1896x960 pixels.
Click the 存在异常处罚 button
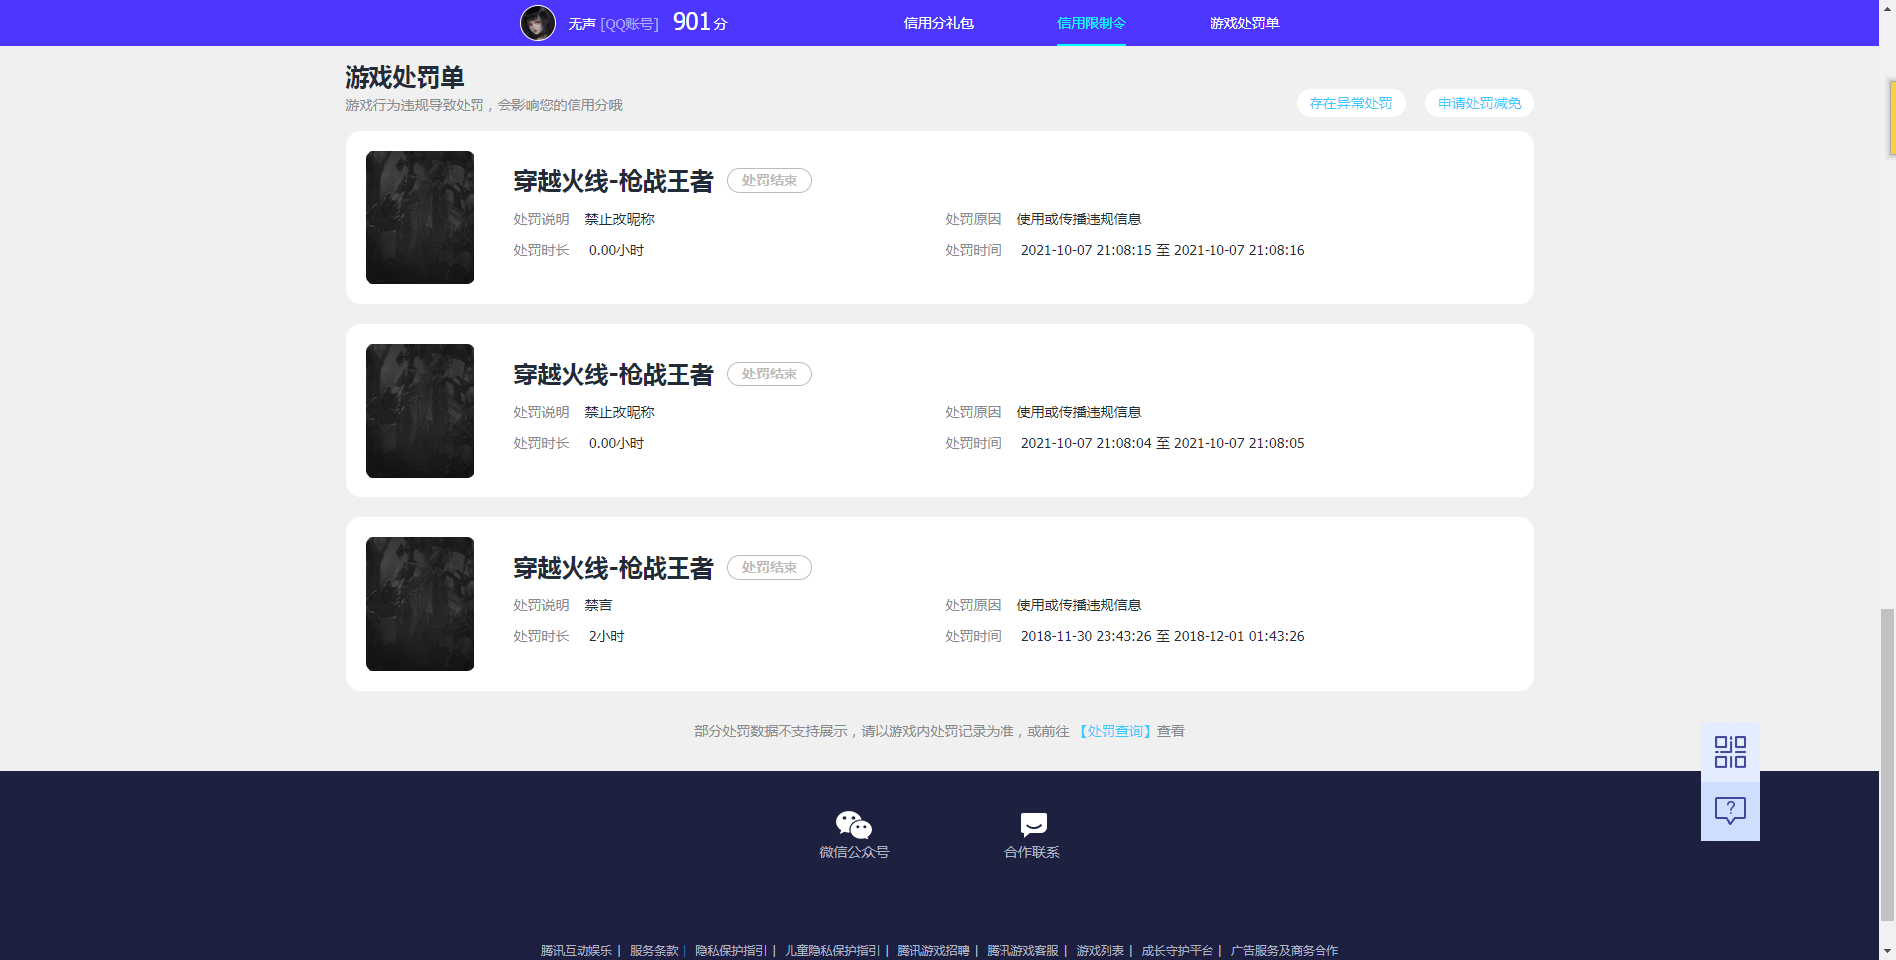(1350, 103)
